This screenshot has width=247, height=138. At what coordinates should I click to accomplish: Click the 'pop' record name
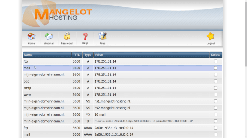(x=26, y=81)
